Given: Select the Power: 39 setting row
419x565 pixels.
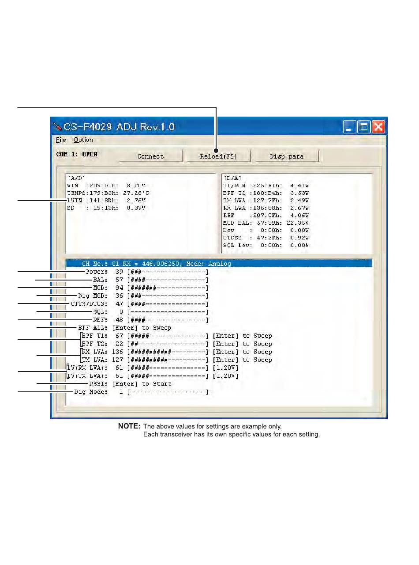Looking at the screenshot, I should click(146, 272).
